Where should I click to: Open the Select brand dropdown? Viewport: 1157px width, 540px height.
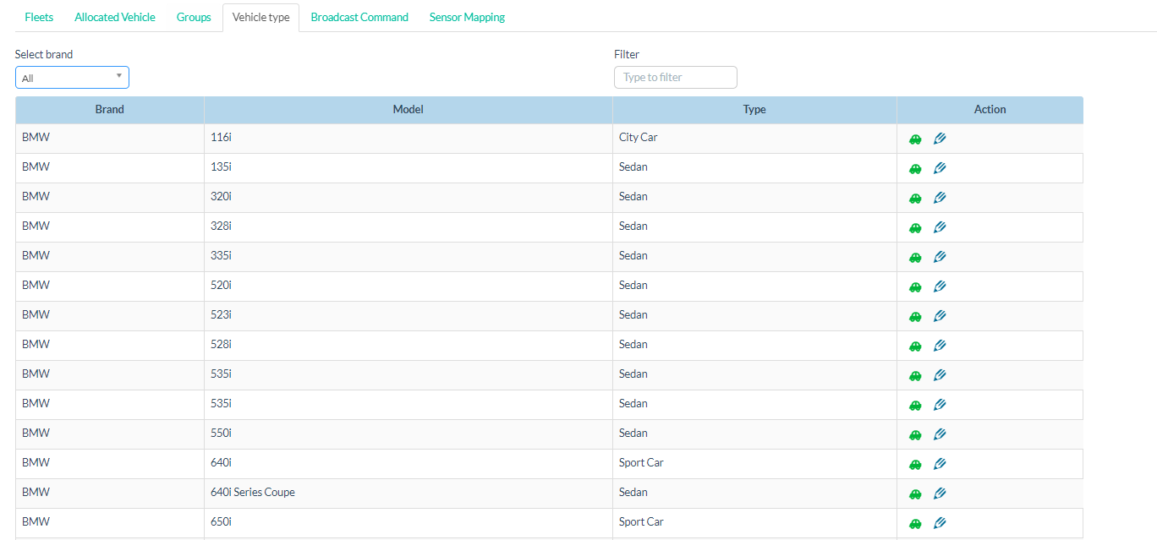coord(72,78)
